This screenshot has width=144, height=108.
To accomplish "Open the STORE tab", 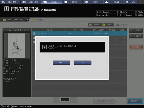I will (72, 2).
